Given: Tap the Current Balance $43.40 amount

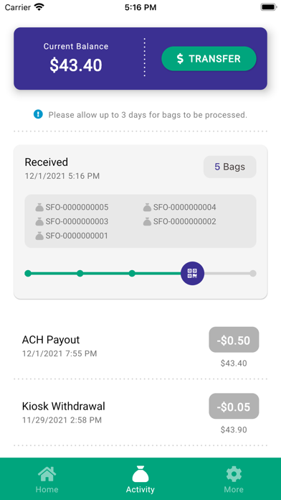Looking at the screenshot, I should (76, 65).
